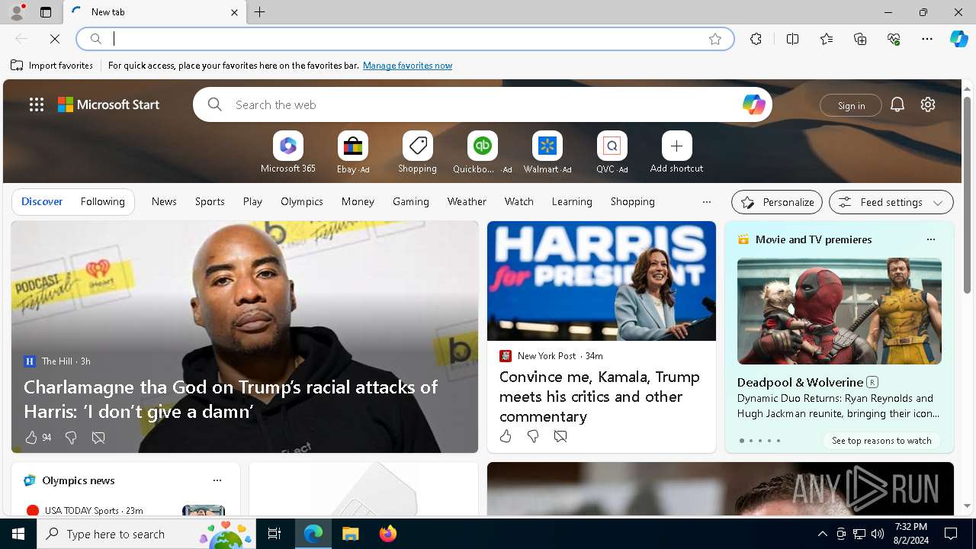Image resolution: width=976 pixels, height=549 pixels.
Task: Click the browser address bar
Action: point(406,38)
